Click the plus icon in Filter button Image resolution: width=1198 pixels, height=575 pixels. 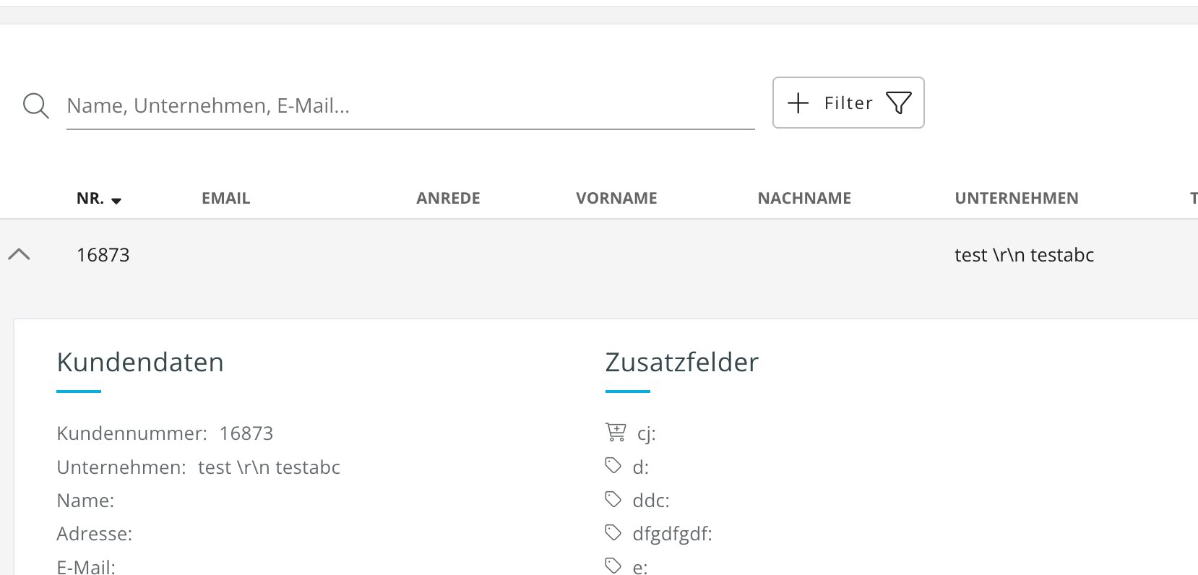[x=798, y=103]
